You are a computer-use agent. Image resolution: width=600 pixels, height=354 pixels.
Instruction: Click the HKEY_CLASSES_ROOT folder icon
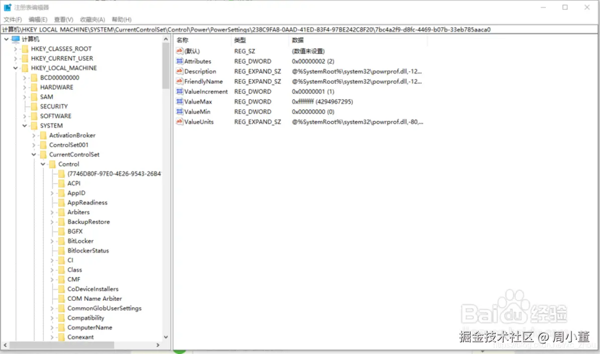25,49
